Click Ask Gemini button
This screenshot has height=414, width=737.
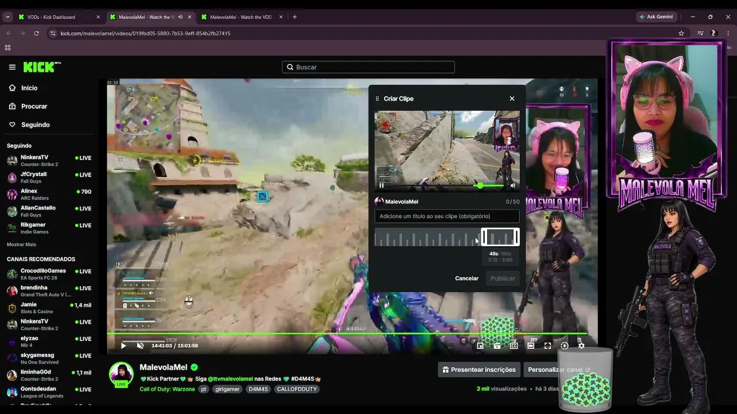(655, 17)
